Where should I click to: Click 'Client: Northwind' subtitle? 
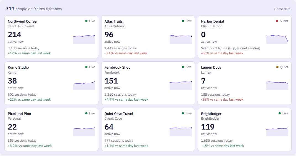[x=21, y=26]
